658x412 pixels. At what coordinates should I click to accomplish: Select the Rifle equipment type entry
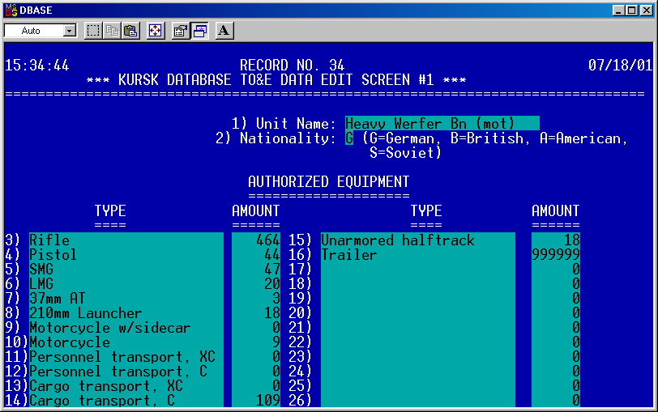click(126, 240)
